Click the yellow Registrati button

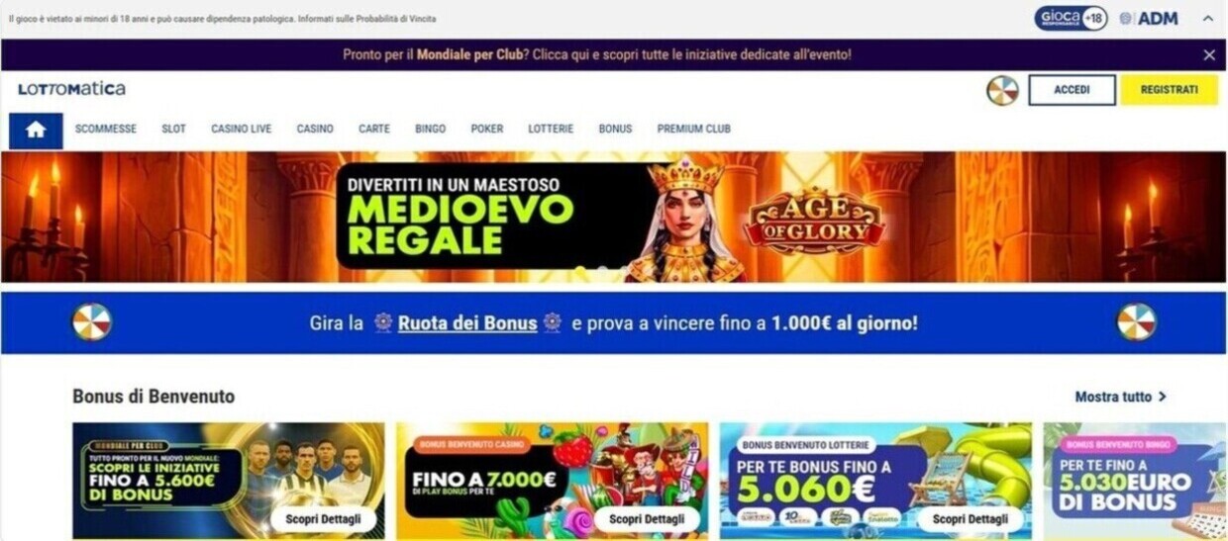[x=1169, y=90]
